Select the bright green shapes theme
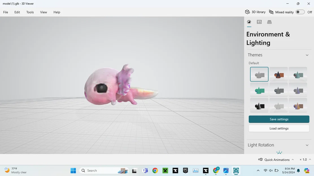Screen dimensions: 314x176 click(x=259, y=90)
